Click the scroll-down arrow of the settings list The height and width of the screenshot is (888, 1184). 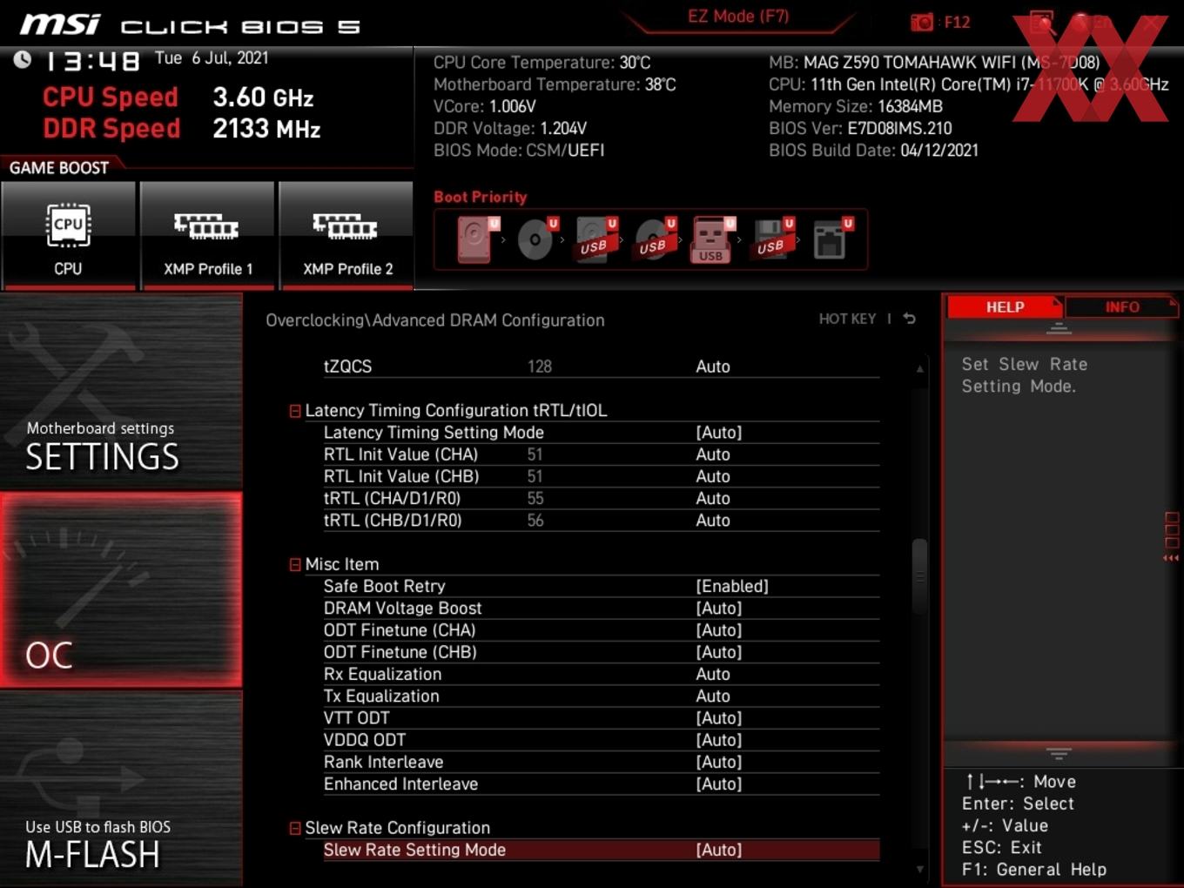tap(919, 869)
